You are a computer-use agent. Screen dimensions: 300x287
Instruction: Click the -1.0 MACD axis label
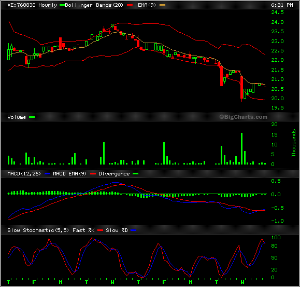coord(277,221)
